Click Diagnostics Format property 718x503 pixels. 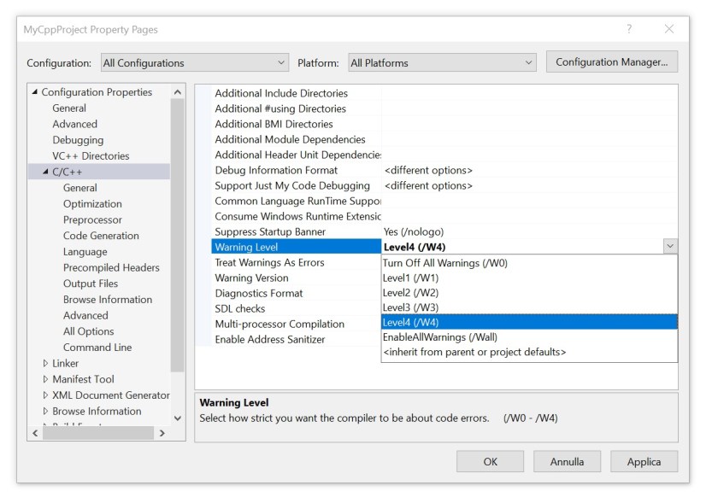click(259, 293)
